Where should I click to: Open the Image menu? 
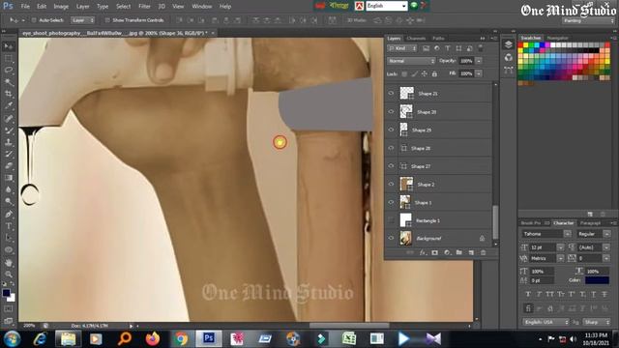tap(61, 7)
